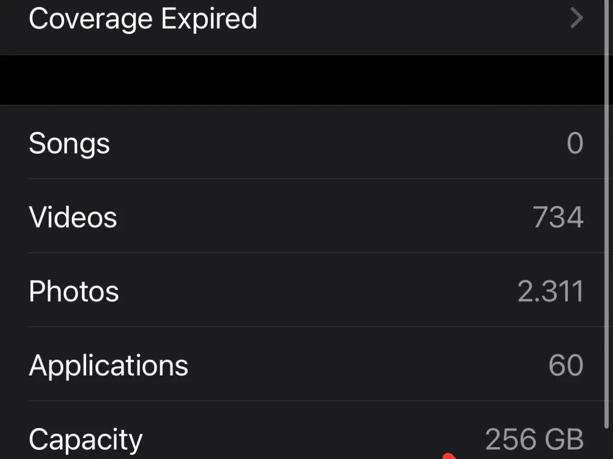Select the Capacity row label
Image resolution: width=613 pixels, height=459 pixels.
(x=86, y=439)
